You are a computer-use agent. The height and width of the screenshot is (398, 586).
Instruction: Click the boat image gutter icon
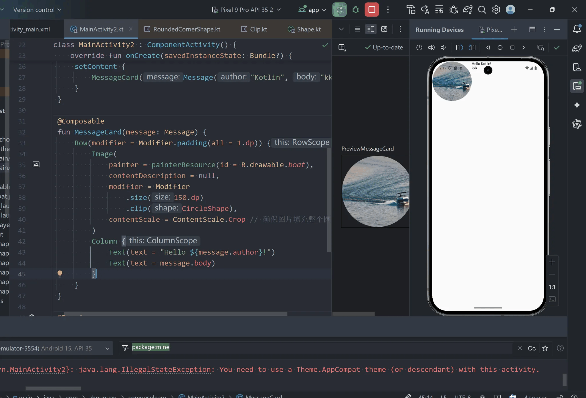36,165
